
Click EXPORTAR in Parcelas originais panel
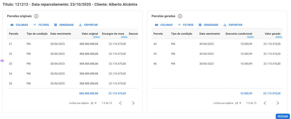[88, 25]
